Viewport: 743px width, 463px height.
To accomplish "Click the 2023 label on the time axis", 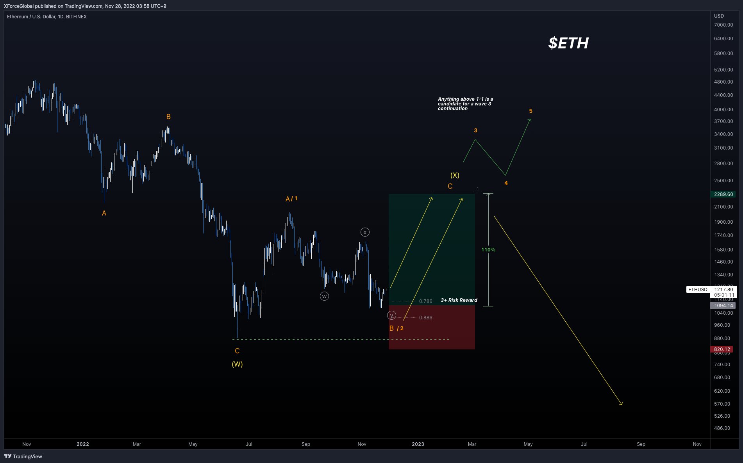I will click(x=418, y=444).
